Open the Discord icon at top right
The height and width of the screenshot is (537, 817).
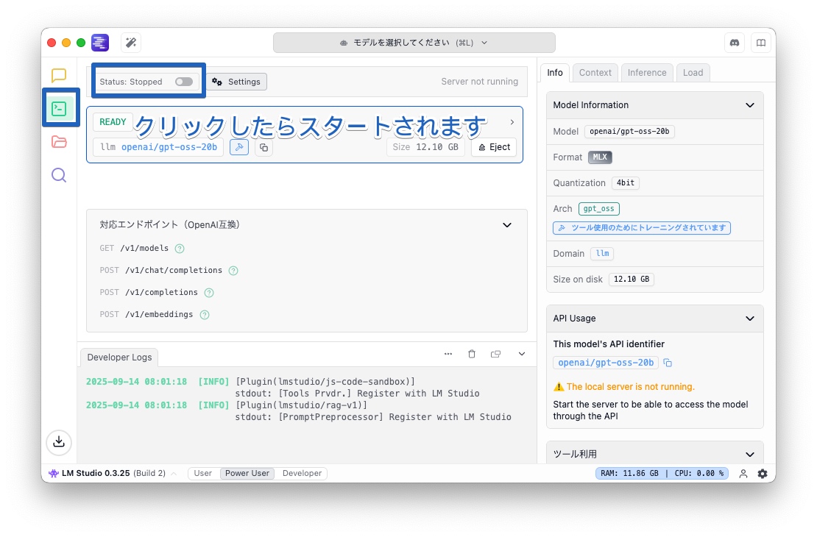click(735, 43)
